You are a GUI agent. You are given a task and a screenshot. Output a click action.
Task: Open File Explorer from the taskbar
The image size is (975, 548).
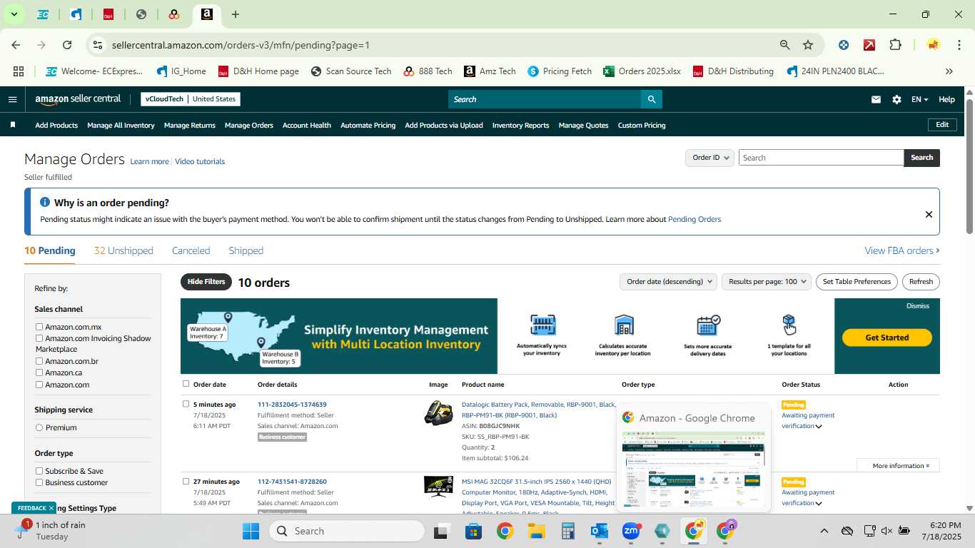(x=537, y=531)
